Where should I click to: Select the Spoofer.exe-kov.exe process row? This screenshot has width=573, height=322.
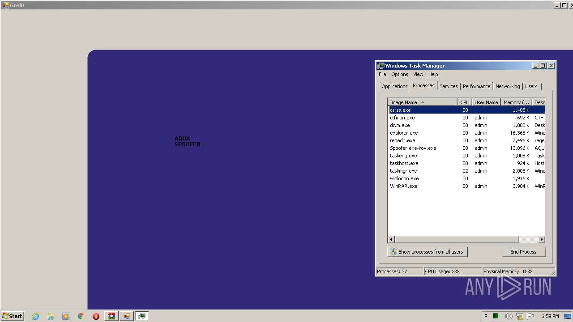(466, 148)
